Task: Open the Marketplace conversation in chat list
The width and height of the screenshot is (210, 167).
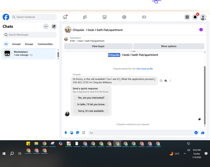Action: (29, 54)
